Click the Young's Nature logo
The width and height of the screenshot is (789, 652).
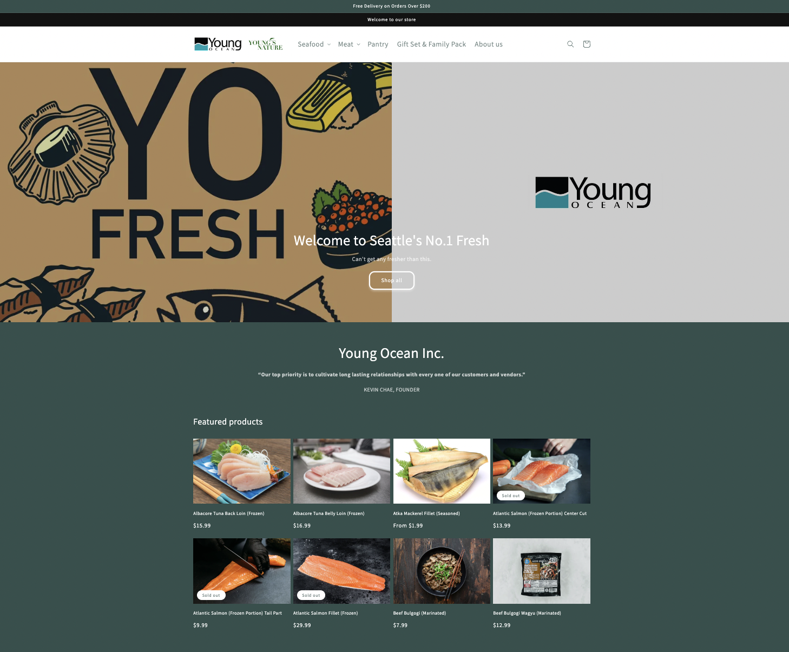(266, 44)
